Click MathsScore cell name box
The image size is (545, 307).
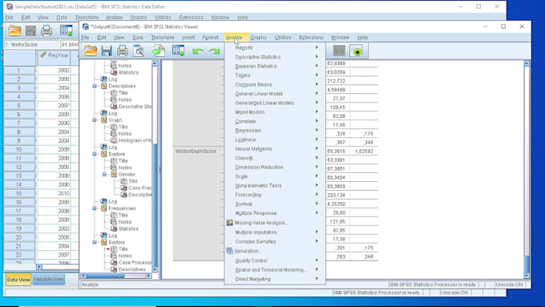(x=31, y=45)
